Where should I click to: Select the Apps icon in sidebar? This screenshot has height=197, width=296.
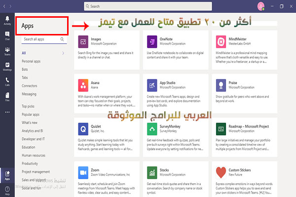pyautogui.click(x=7, y=175)
